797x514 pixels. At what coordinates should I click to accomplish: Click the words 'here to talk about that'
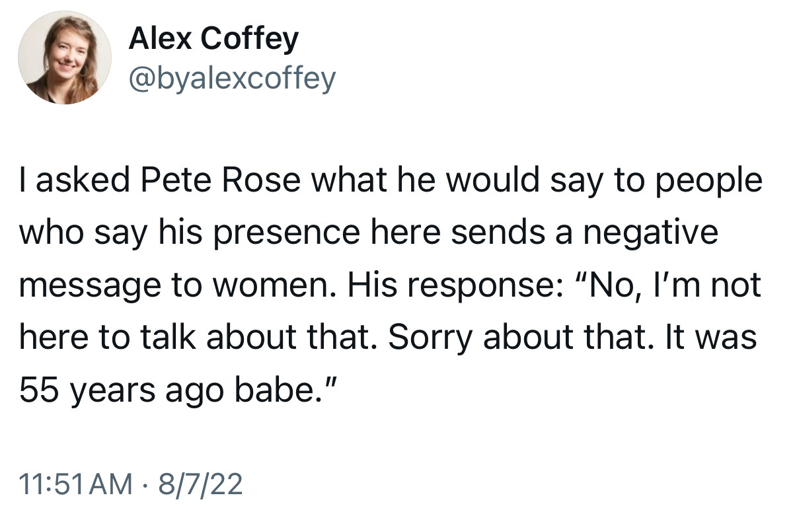tap(199, 338)
